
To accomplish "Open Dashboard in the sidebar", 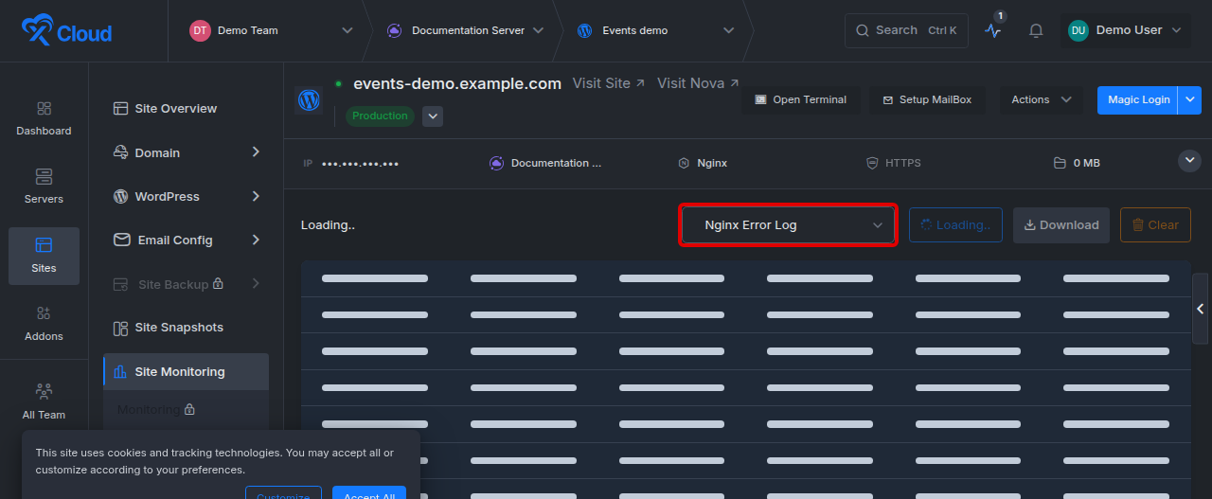I will [x=44, y=119].
